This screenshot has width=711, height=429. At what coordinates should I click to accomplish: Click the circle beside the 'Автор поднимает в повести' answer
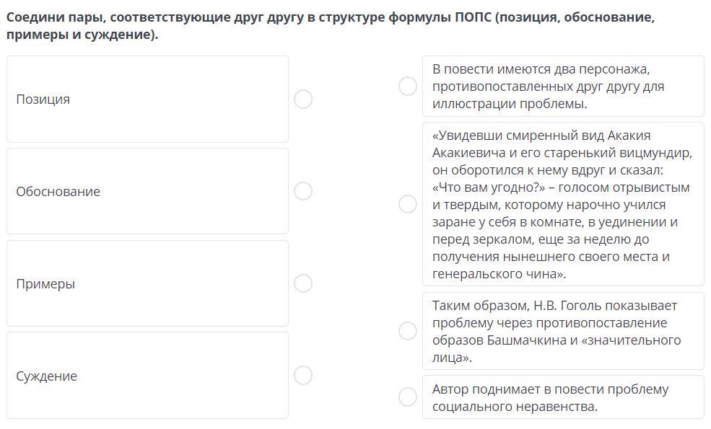[408, 397]
